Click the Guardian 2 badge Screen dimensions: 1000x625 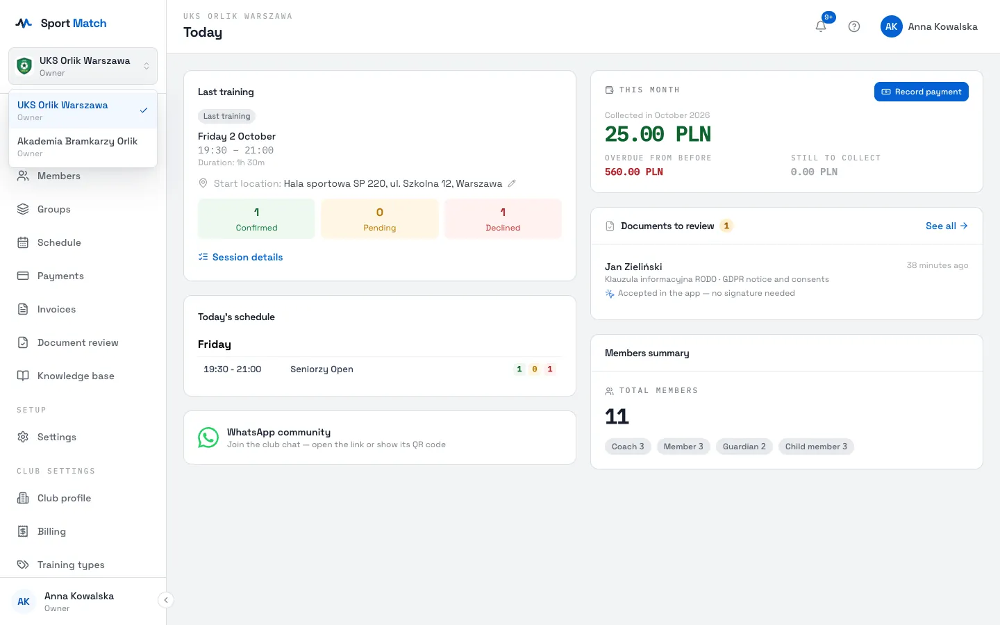pos(744,447)
